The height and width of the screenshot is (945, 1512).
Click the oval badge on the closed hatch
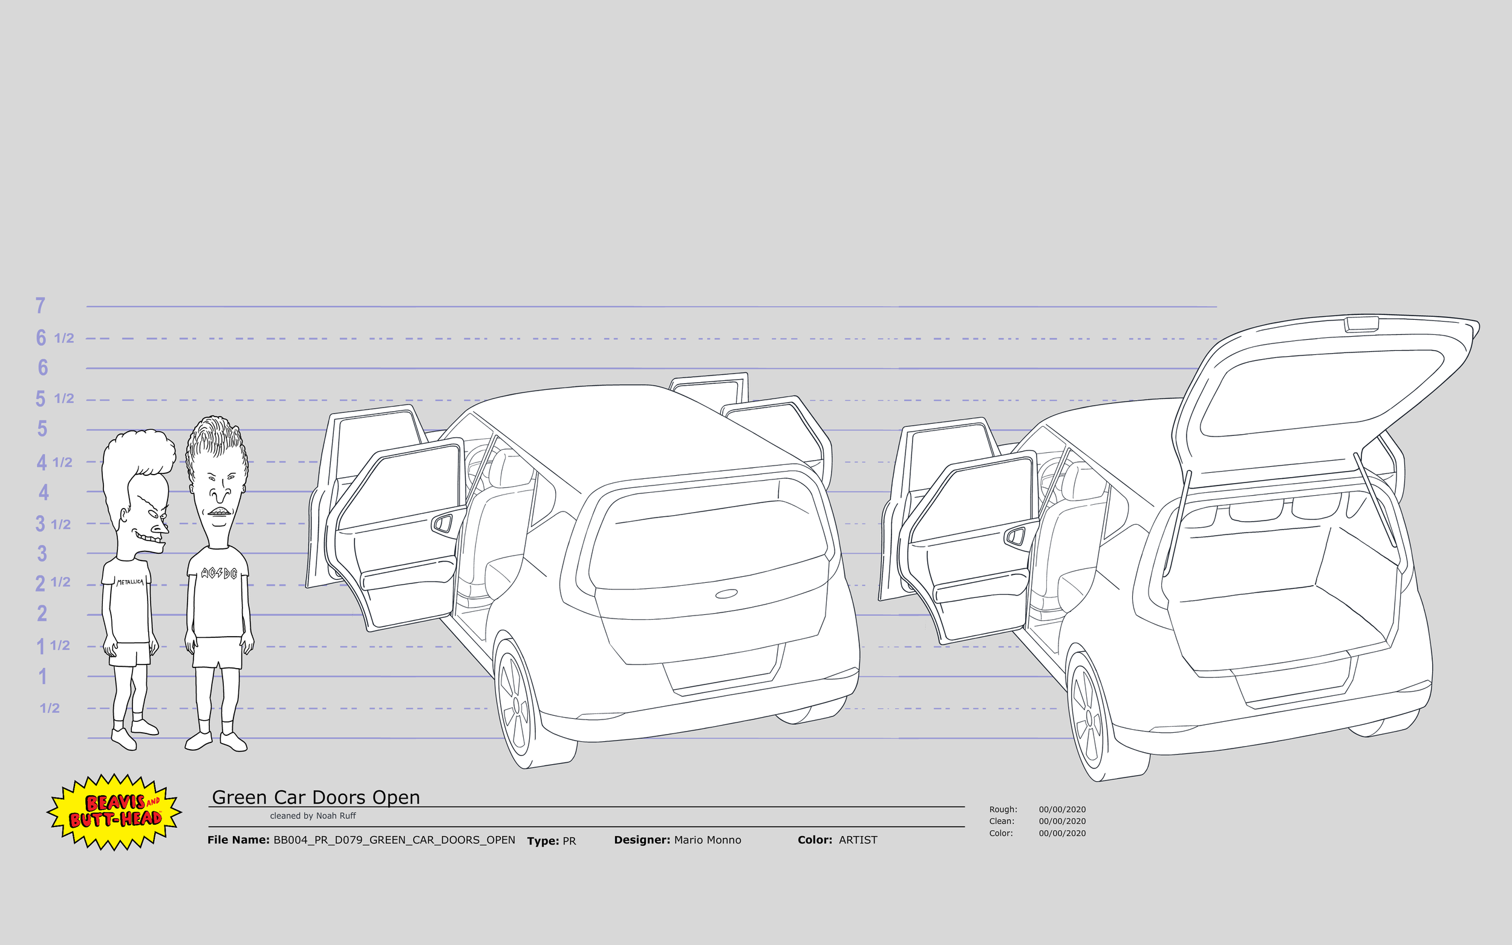726,594
